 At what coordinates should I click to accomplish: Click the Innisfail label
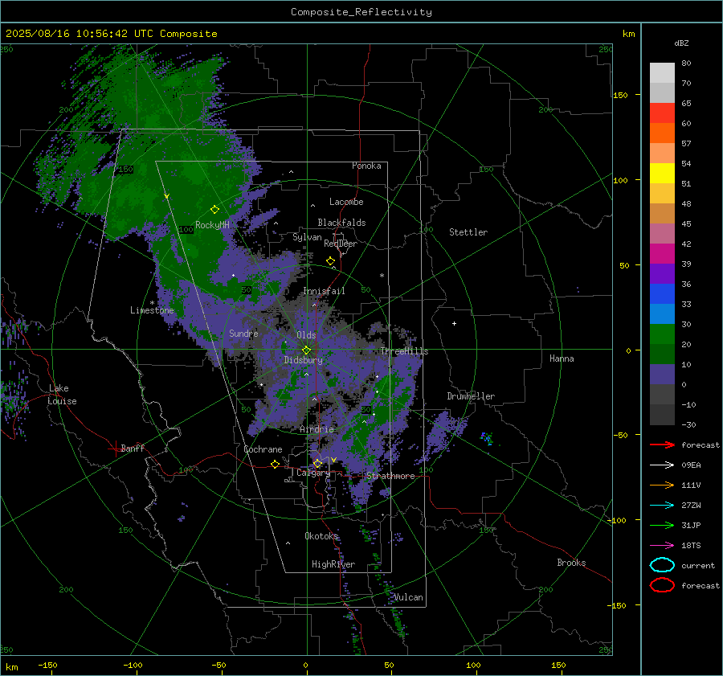pos(324,291)
